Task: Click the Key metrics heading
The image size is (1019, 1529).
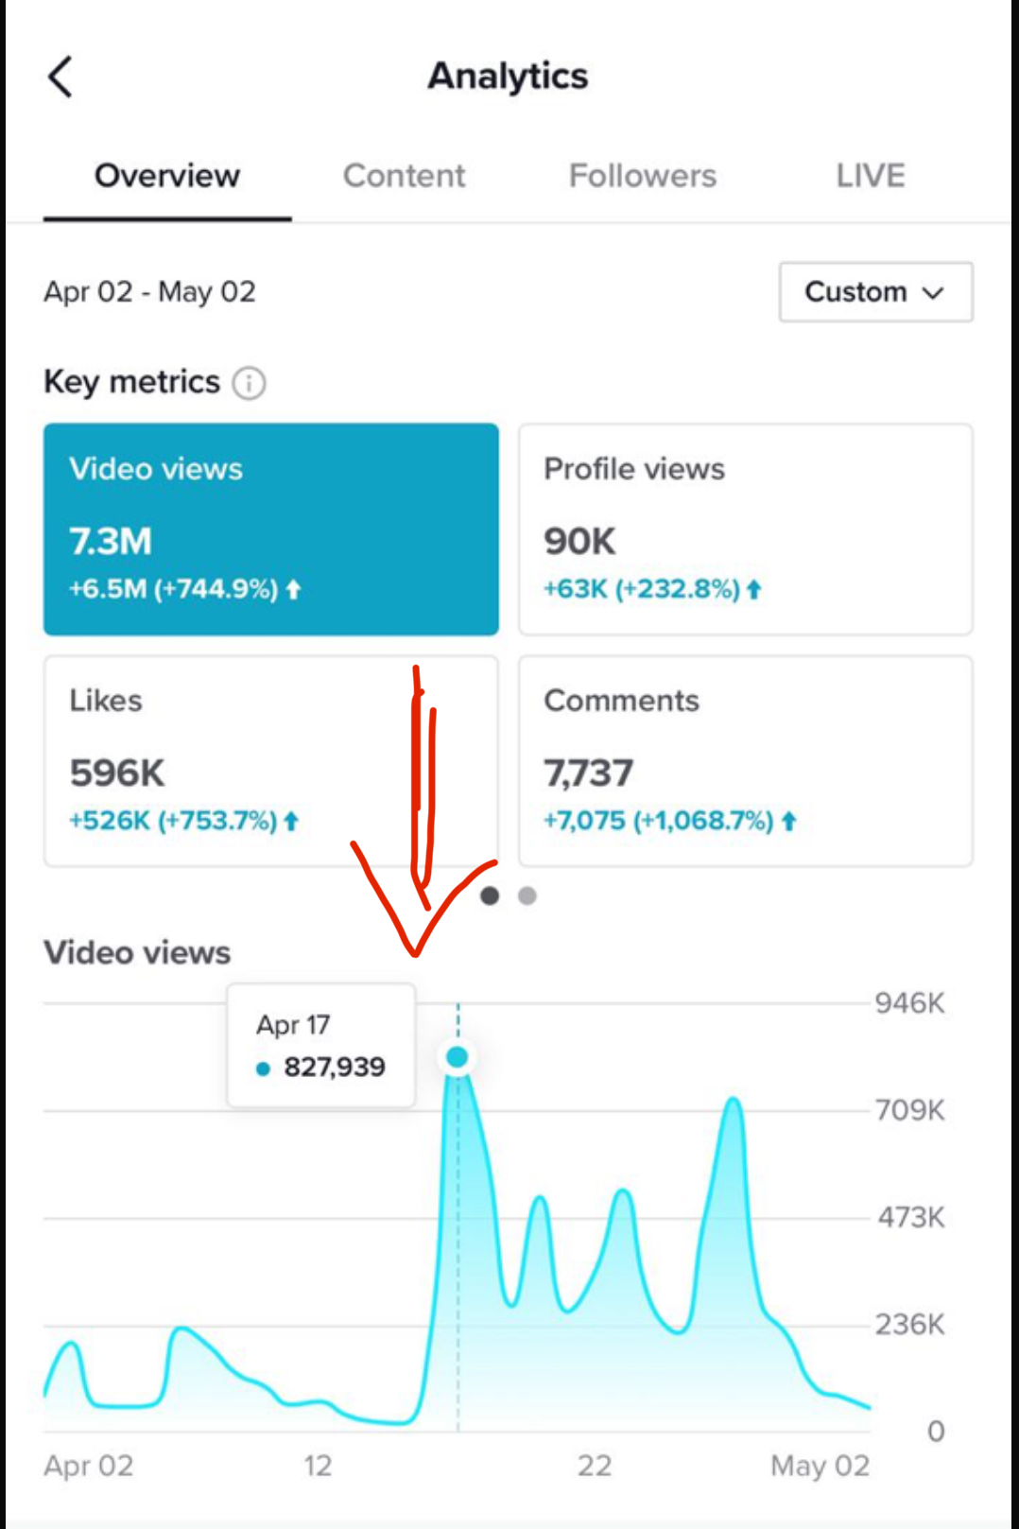Action: coord(131,382)
